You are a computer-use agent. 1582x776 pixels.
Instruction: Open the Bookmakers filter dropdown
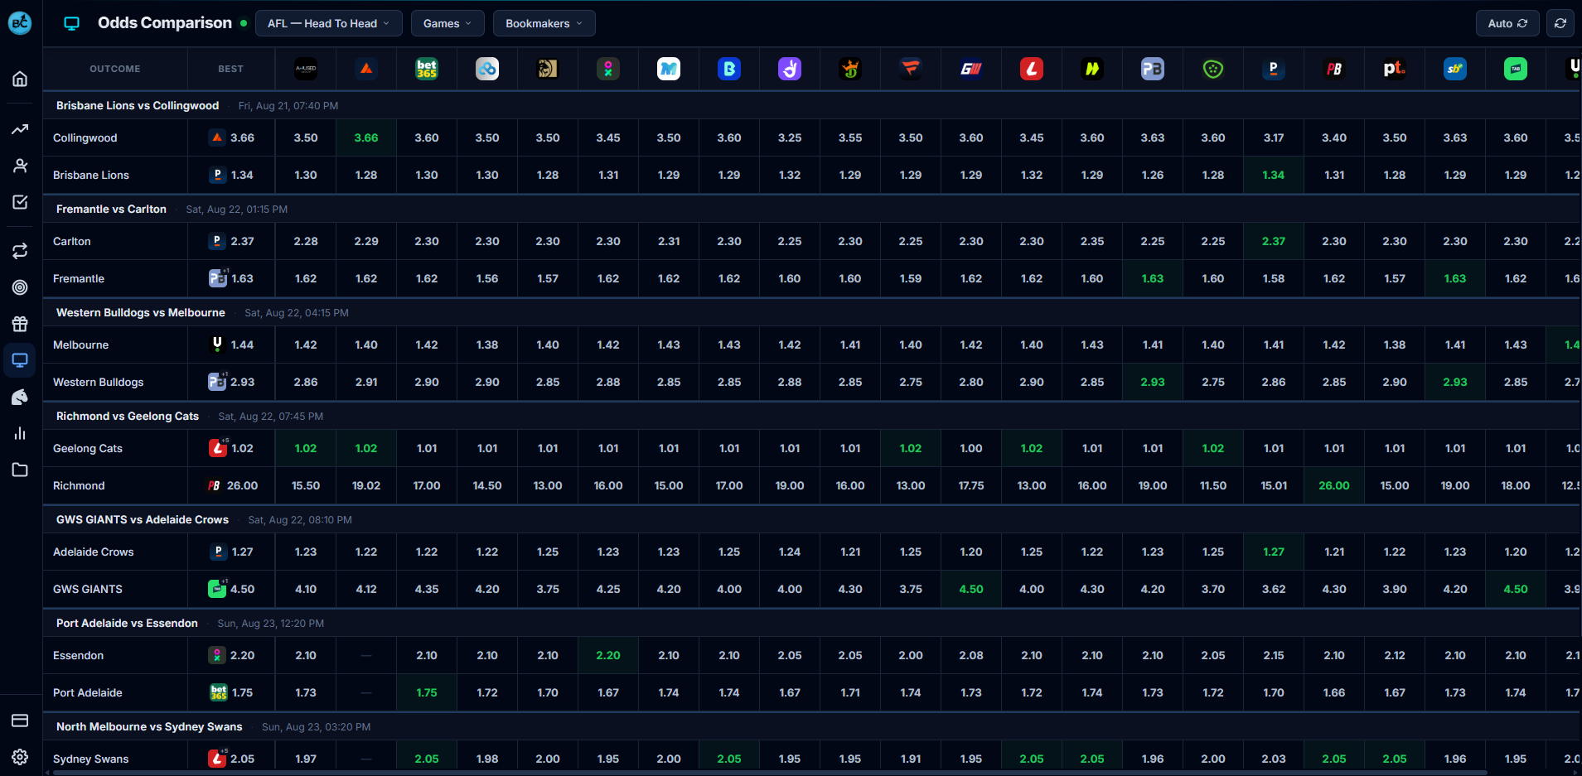544,23
